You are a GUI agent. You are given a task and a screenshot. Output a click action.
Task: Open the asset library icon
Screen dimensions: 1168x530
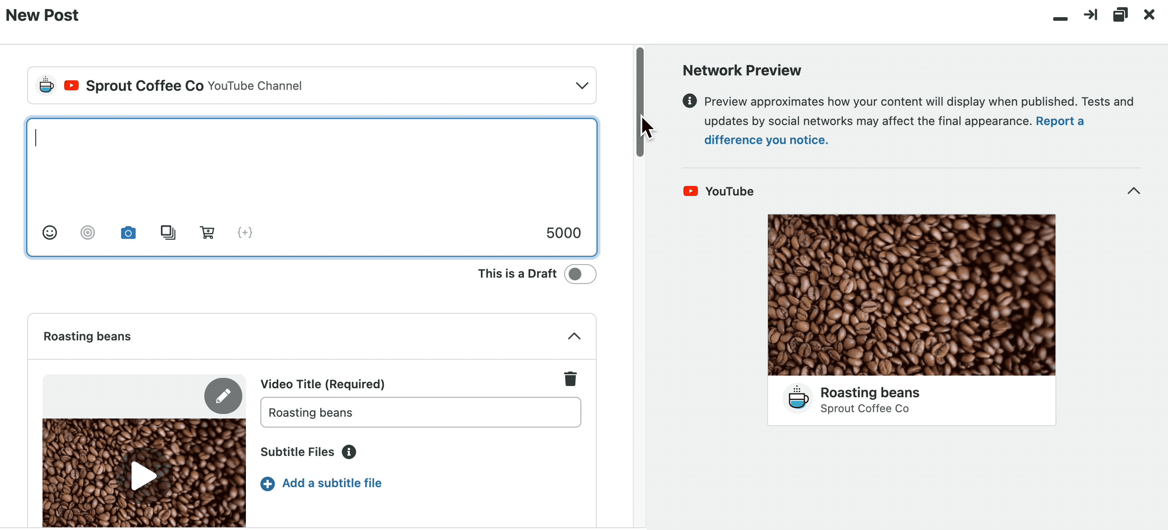coord(168,232)
